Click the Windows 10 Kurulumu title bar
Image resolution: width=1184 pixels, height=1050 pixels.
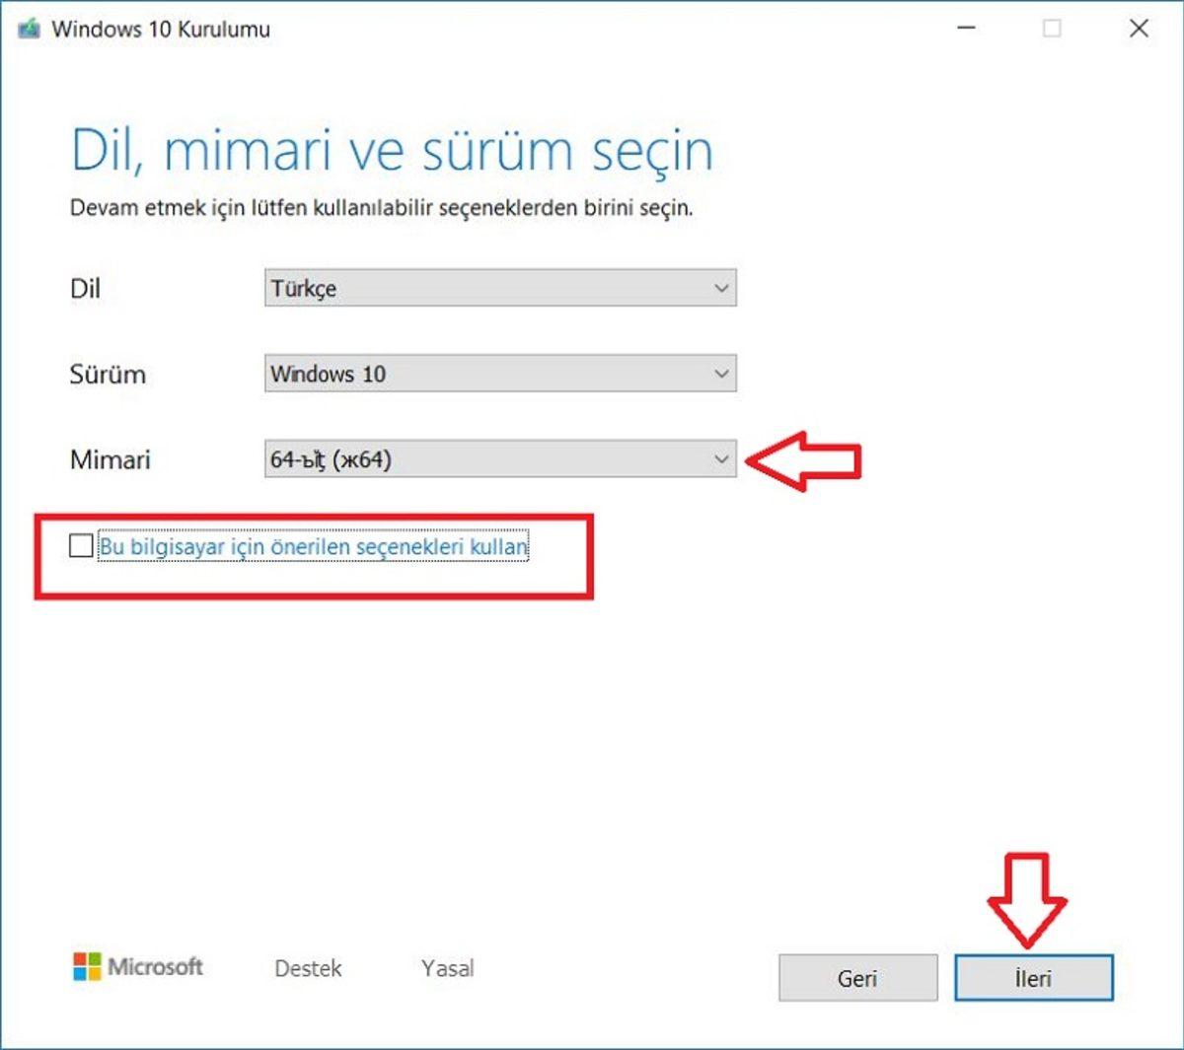tap(493, 29)
